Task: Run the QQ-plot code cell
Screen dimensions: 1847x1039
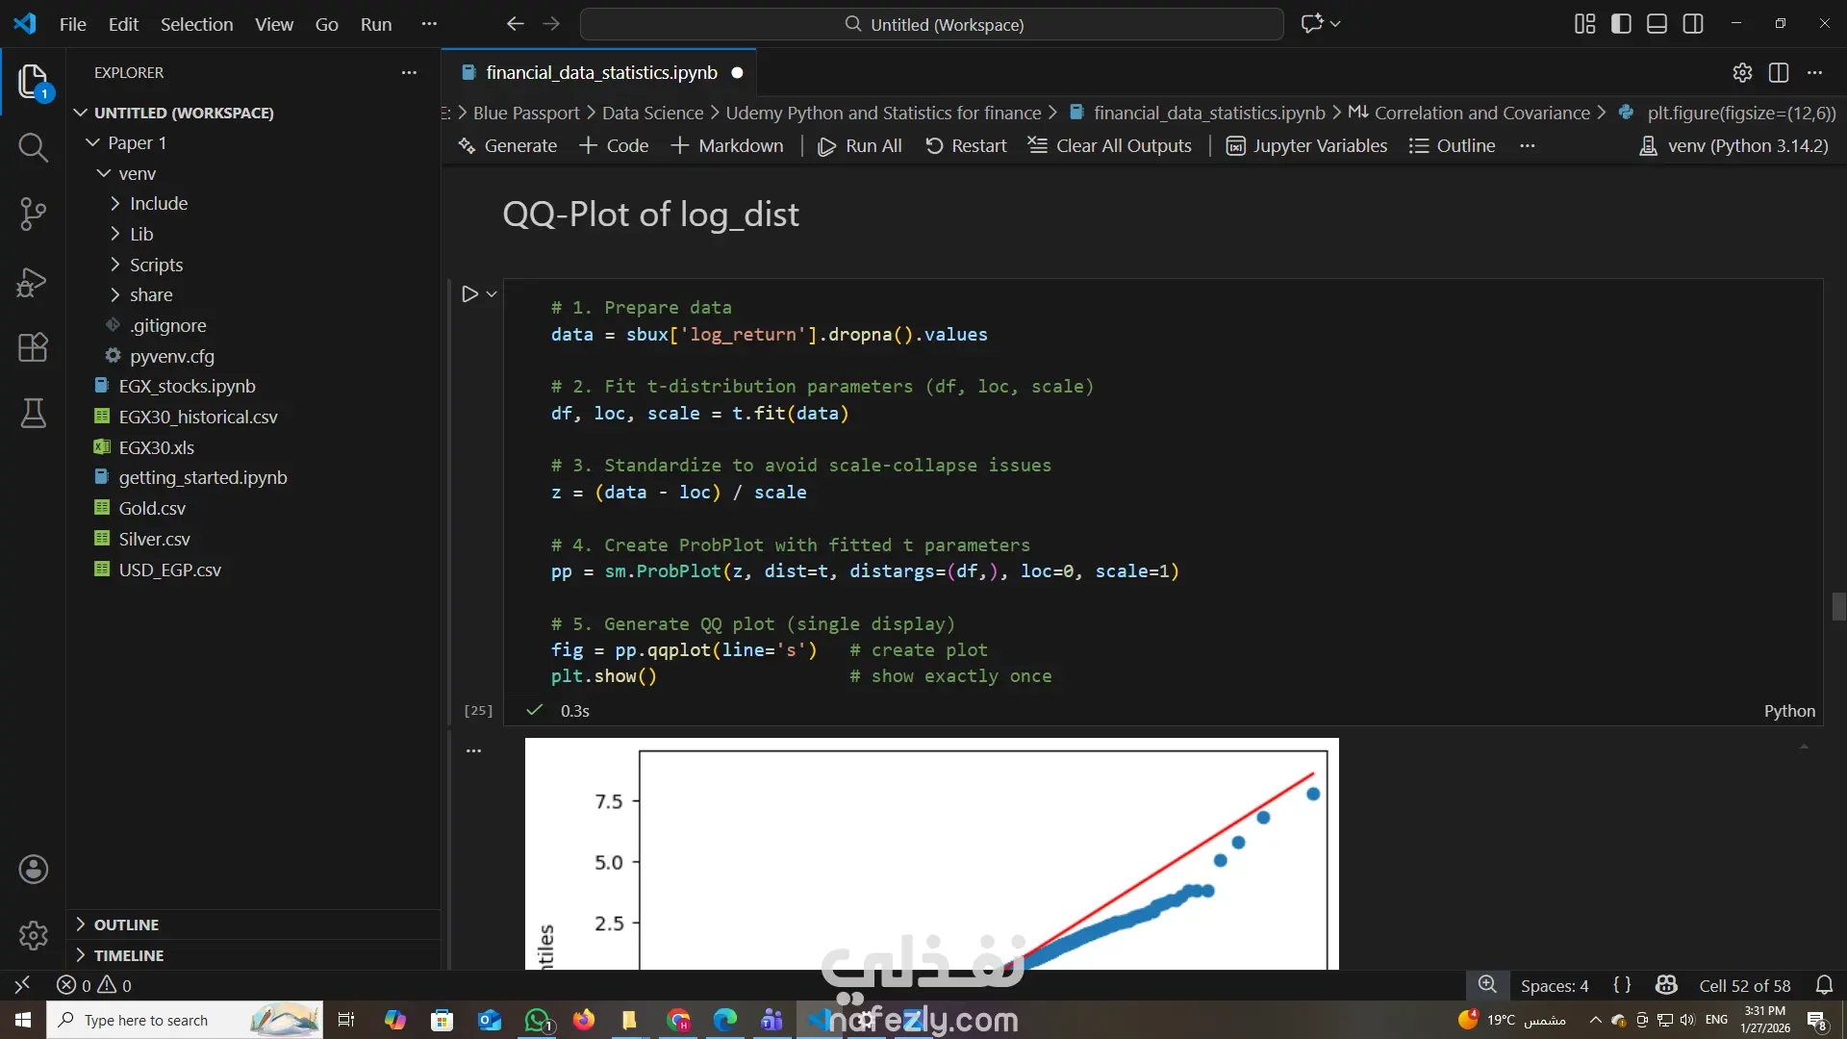Action: pos(469,294)
